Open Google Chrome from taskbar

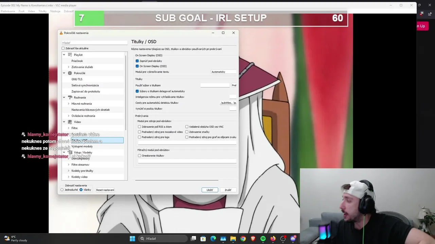click(243, 239)
